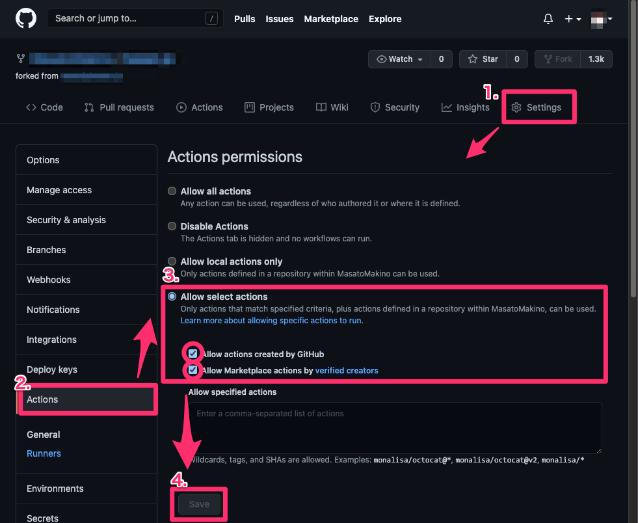
Task: Go to Issues in top navigation
Action: pyautogui.click(x=280, y=19)
